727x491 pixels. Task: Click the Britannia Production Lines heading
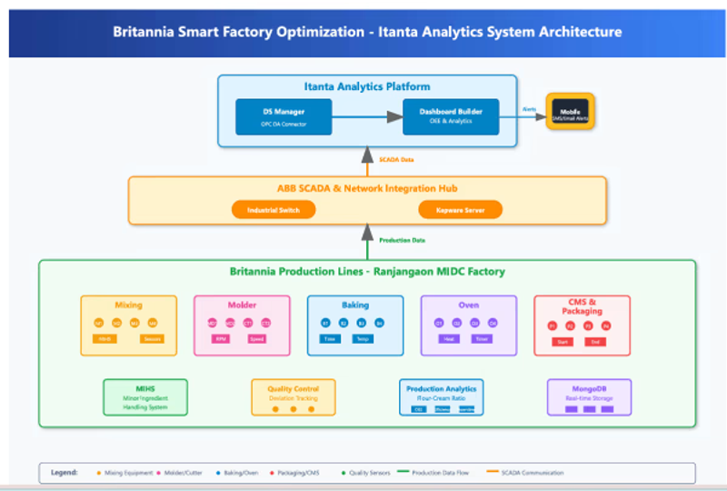coord(367,272)
